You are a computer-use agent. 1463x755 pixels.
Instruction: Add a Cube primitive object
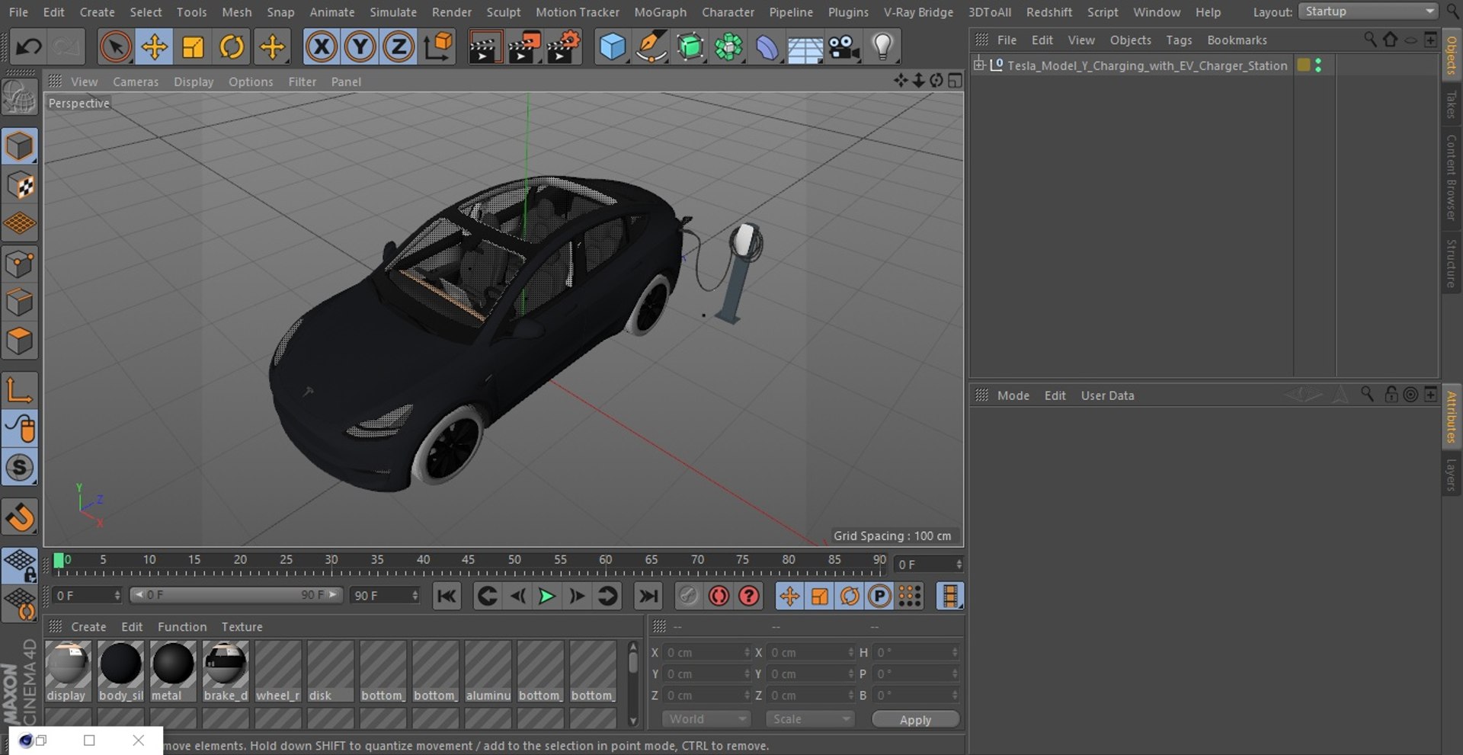click(612, 47)
